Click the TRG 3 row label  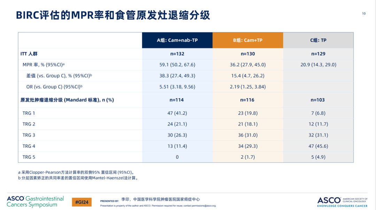click(x=29, y=135)
